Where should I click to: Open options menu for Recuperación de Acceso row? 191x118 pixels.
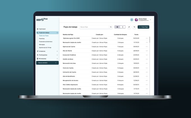147,80
